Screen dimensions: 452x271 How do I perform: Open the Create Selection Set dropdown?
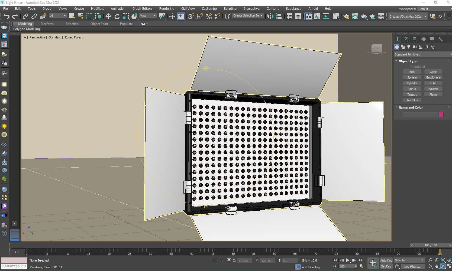248,16
